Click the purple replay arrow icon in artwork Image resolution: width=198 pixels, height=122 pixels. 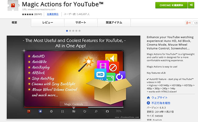pos(120,76)
